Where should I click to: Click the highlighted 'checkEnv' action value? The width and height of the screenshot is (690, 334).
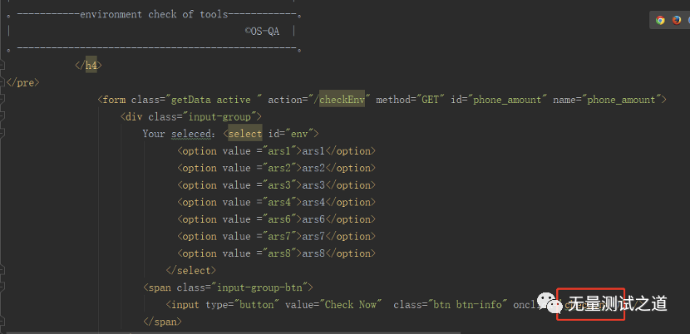(342, 100)
